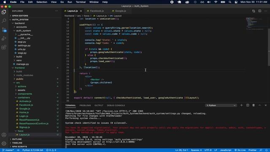
Task: Open the Explorer view in activity bar
Action: [x=4, y=12]
